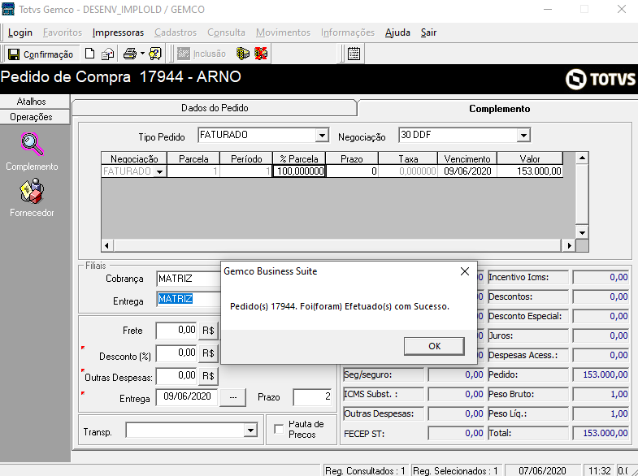The height and width of the screenshot is (476, 638).
Task: Click the ellipsis date picker button
Action: point(233,397)
